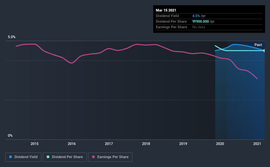270x167 pixels.
Task: Click the Mar 15 2021 tooltip date header
Action: coord(166,10)
